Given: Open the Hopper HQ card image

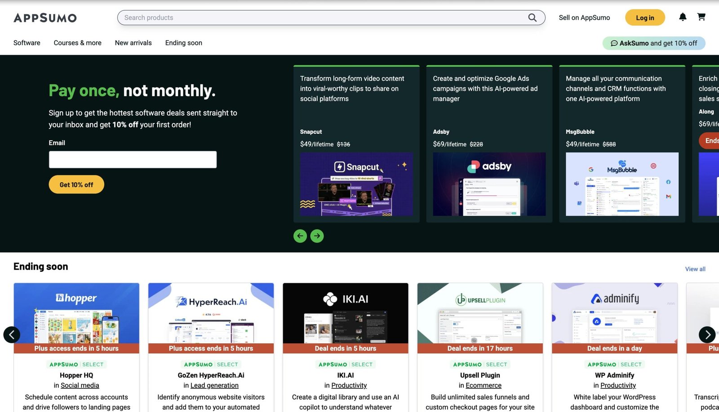Looking at the screenshot, I should pos(76,313).
